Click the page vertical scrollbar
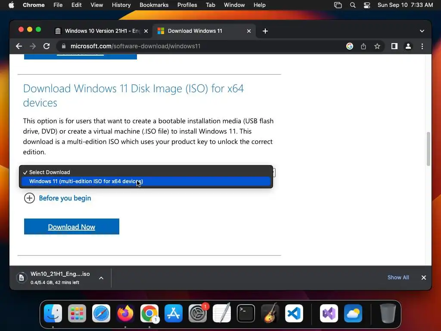Screen dimensions: 441x331 click(429, 149)
